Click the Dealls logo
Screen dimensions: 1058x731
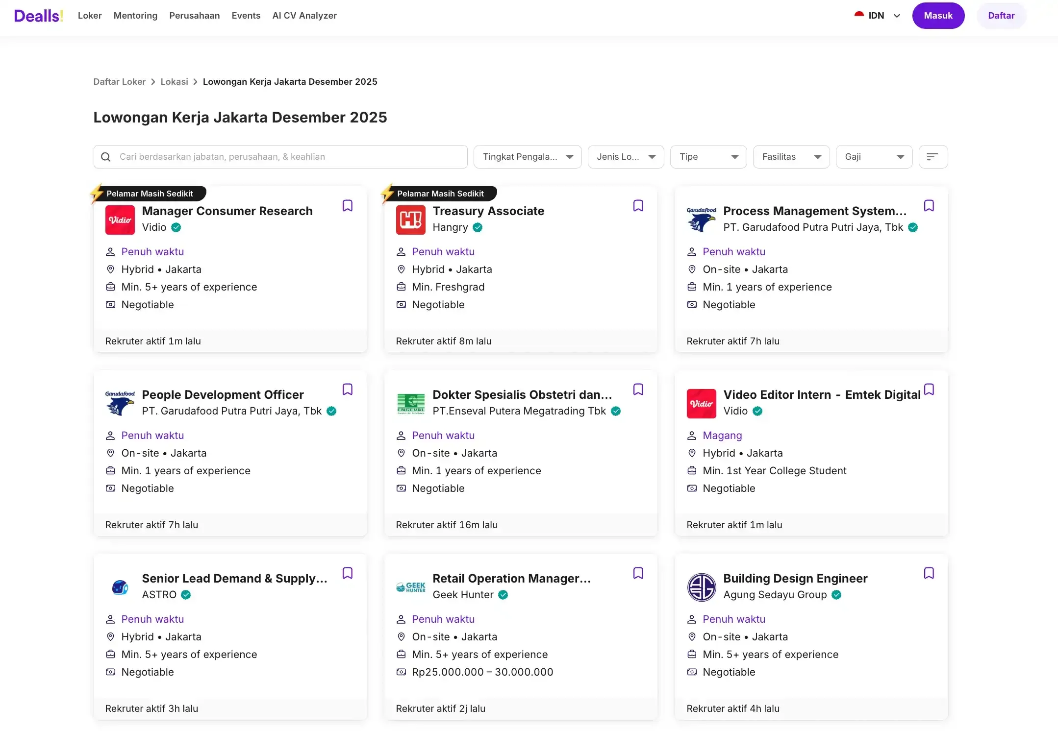pos(38,16)
